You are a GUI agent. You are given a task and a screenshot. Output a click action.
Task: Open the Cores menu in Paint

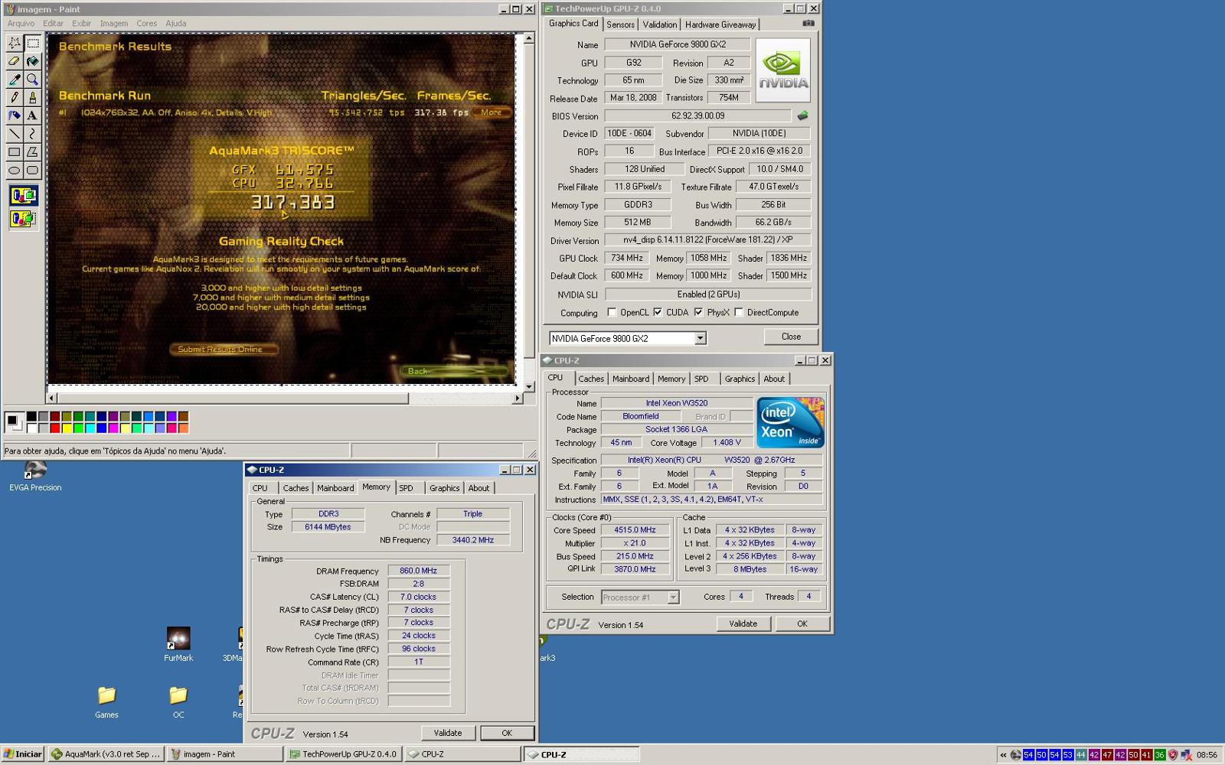click(147, 24)
